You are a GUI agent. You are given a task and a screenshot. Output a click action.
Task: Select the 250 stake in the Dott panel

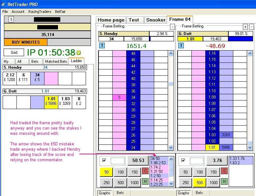point(185,182)
